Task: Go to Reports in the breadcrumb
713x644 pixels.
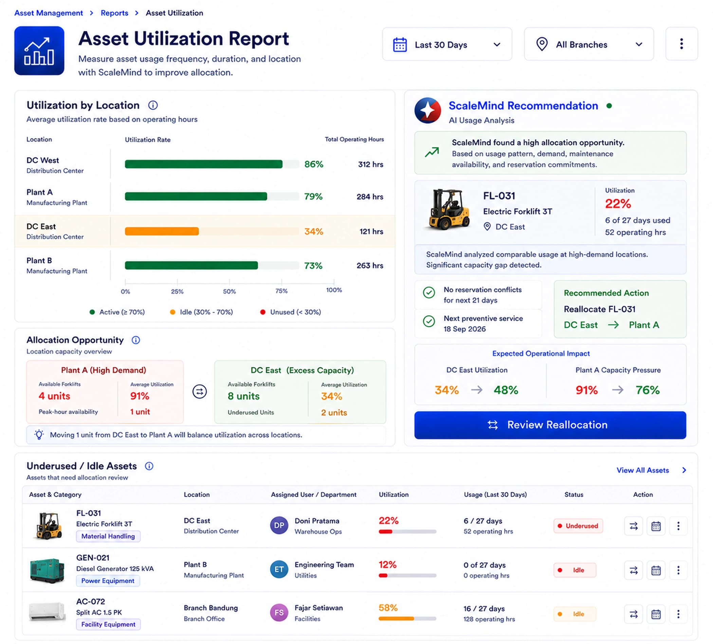Action: [x=114, y=13]
